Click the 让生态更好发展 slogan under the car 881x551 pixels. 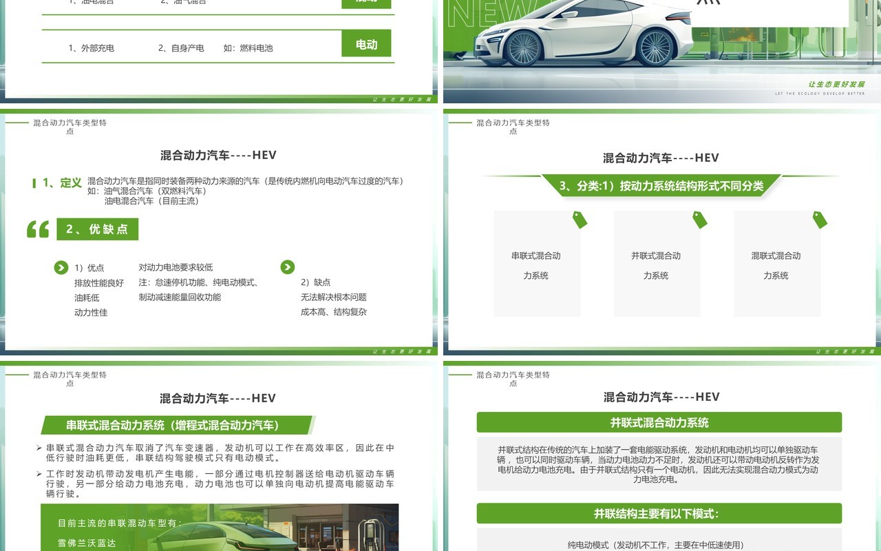836,84
